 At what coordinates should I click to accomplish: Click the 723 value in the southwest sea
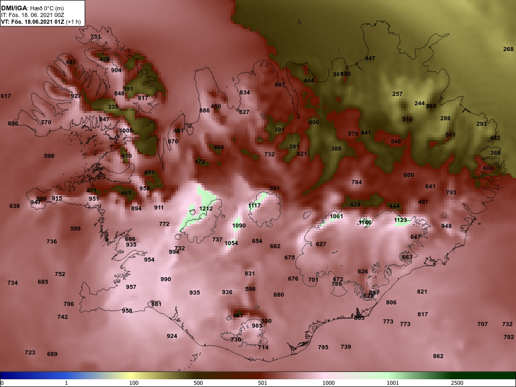(30, 352)
